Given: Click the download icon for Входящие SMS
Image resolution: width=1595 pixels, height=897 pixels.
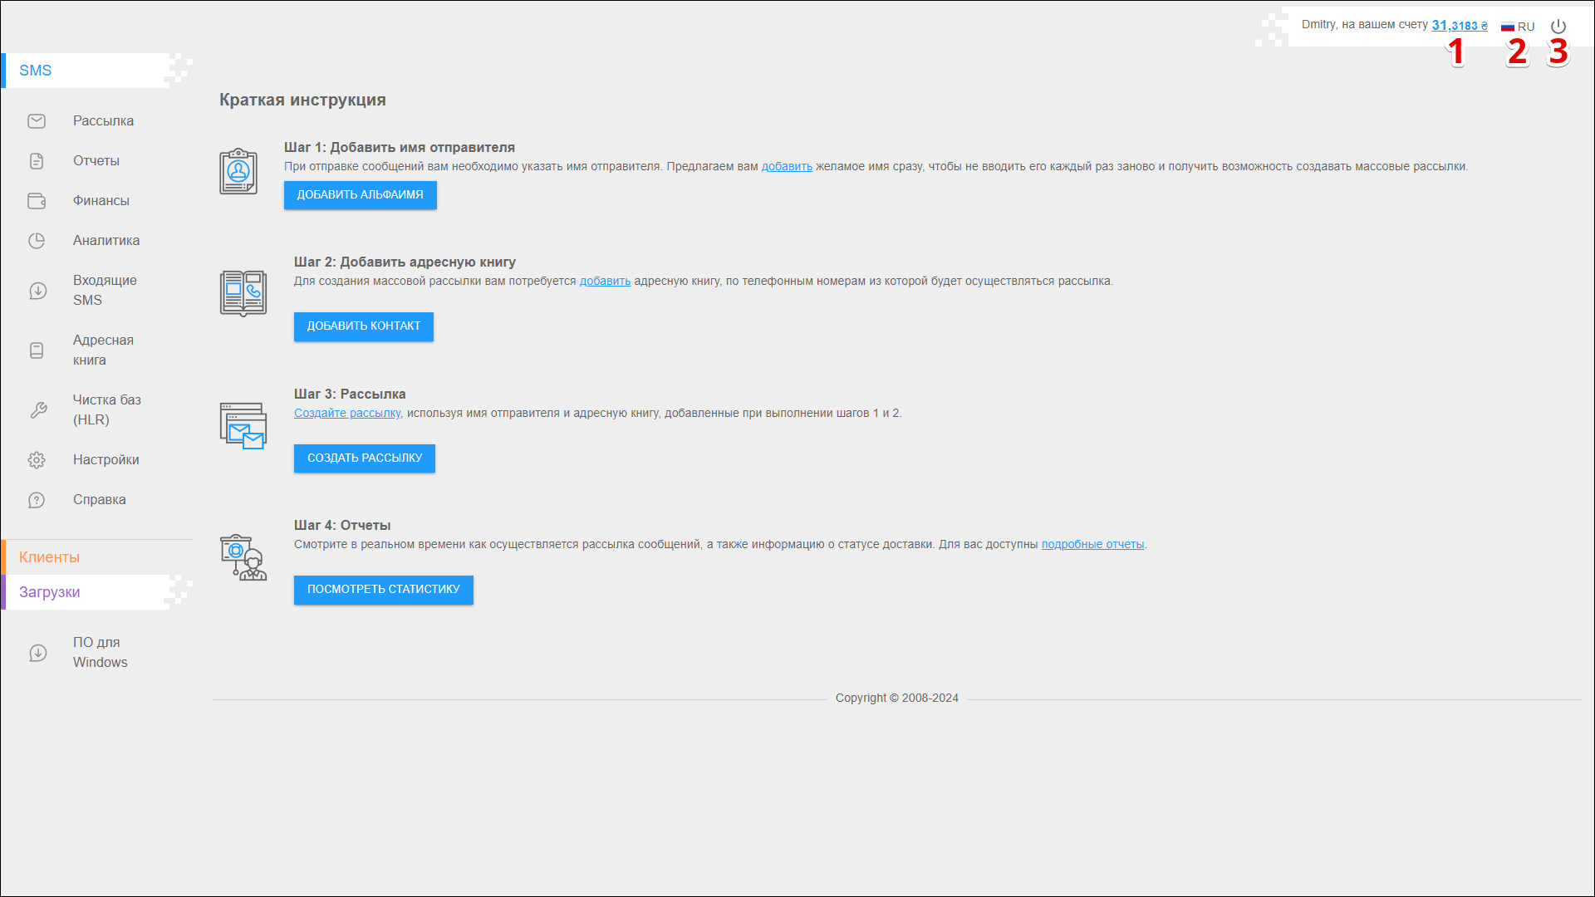Looking at the screenshot, I should tap(37, 291).
